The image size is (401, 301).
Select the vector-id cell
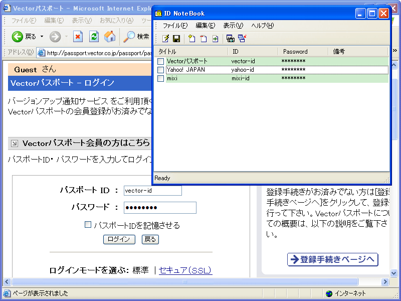243,61
